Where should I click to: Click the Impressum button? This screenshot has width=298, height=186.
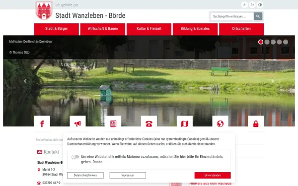point(128,175)
